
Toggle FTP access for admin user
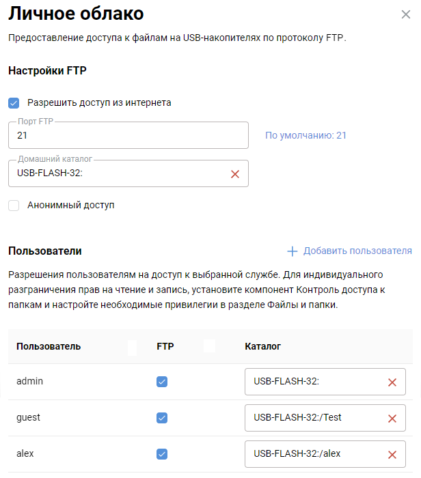tap(162, 382)
